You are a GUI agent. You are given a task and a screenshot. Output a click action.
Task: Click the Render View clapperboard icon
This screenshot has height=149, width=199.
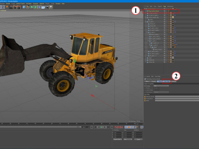(11, 7)
